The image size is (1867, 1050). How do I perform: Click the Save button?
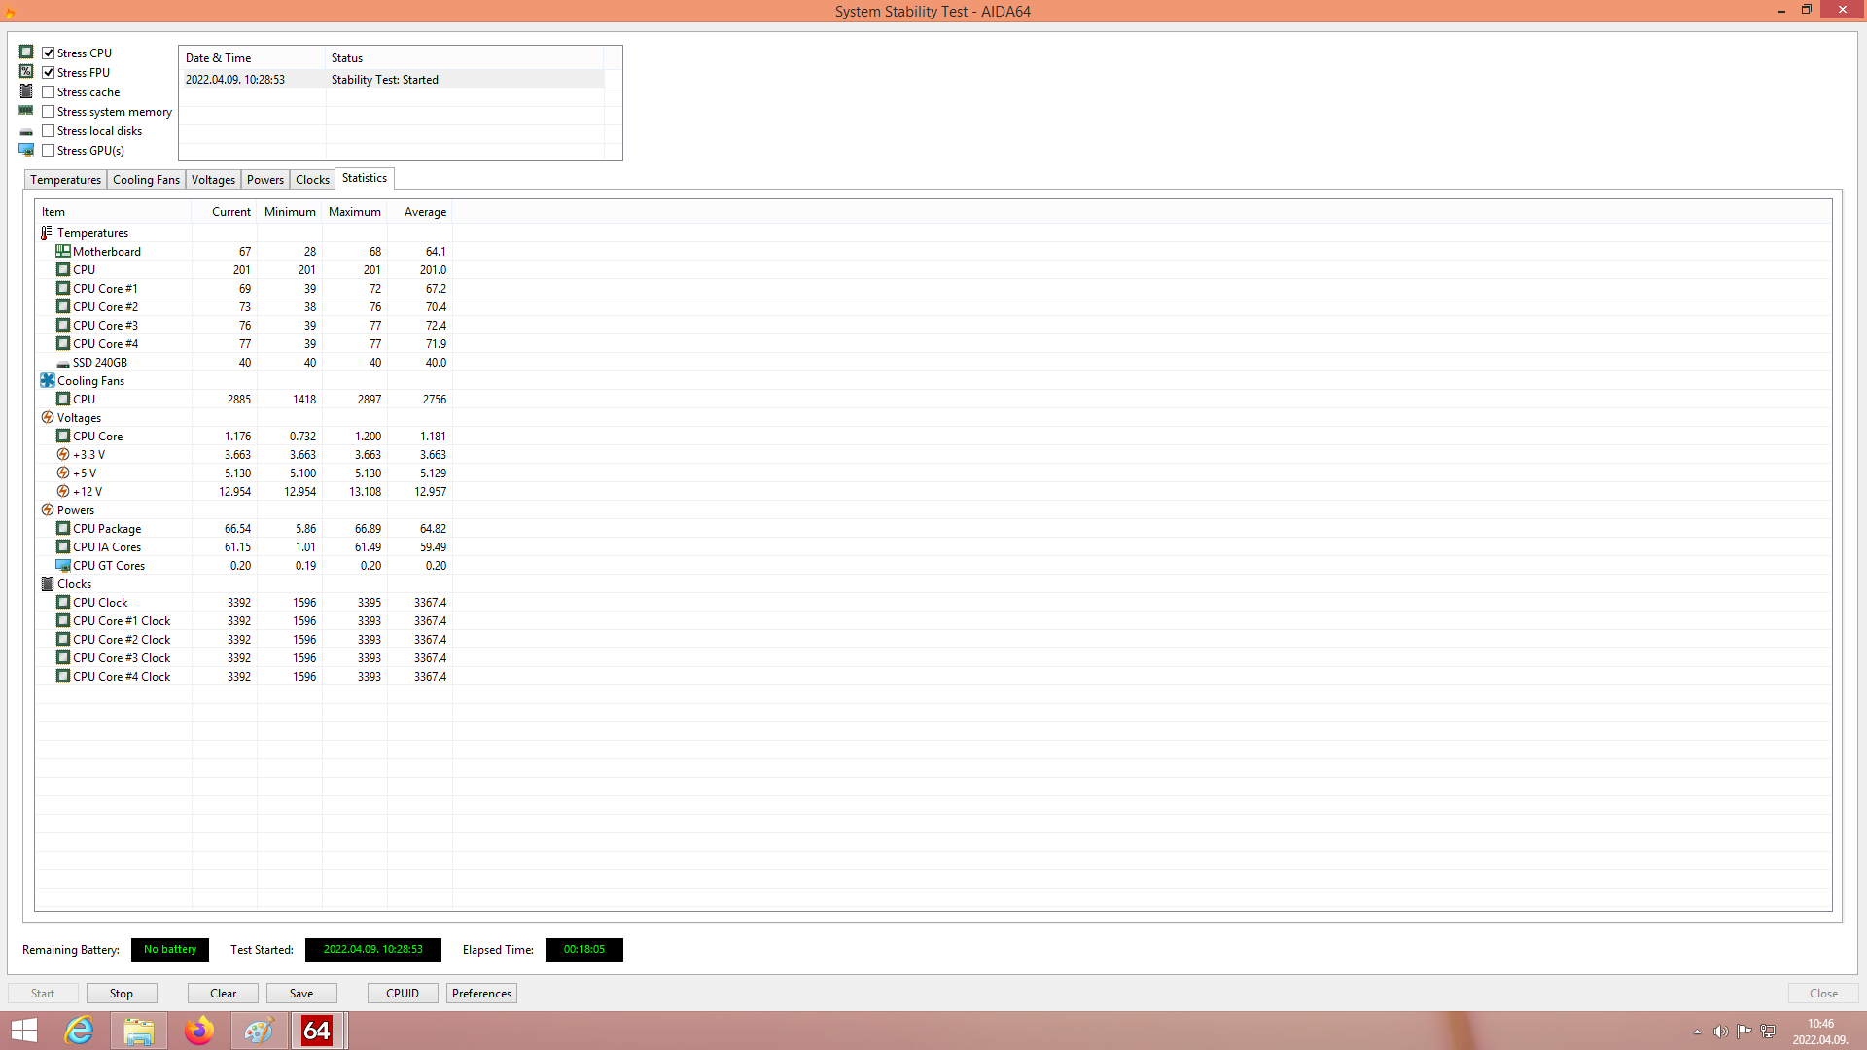tap(301, 994)
